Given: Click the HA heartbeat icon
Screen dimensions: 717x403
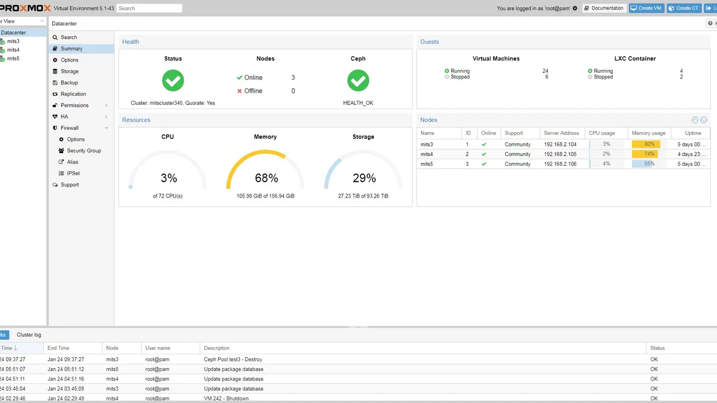Looking at the screenshot, I should [55, 116].
